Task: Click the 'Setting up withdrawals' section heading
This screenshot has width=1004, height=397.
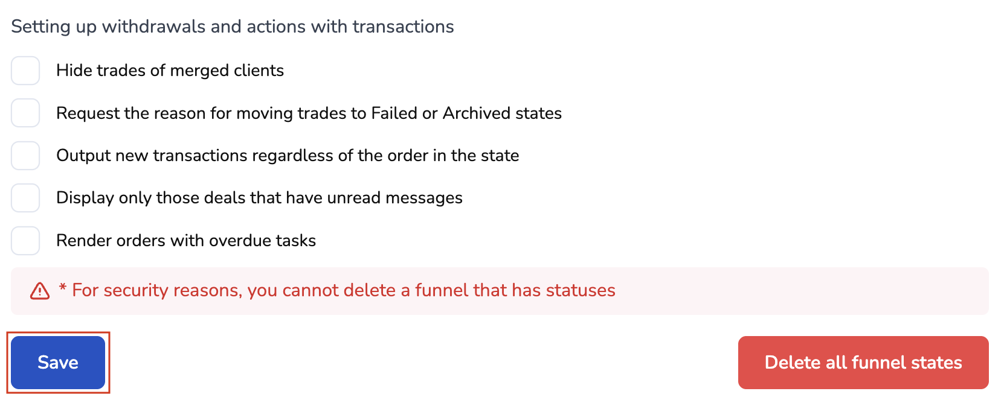Action: point(232,27)
